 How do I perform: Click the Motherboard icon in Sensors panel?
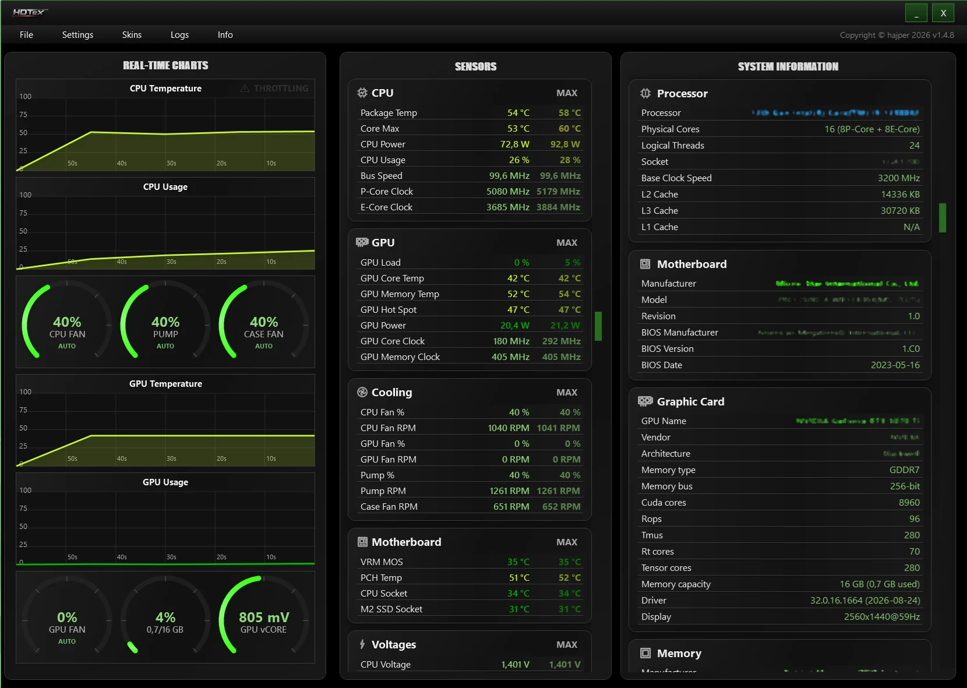tap(362, 542)
